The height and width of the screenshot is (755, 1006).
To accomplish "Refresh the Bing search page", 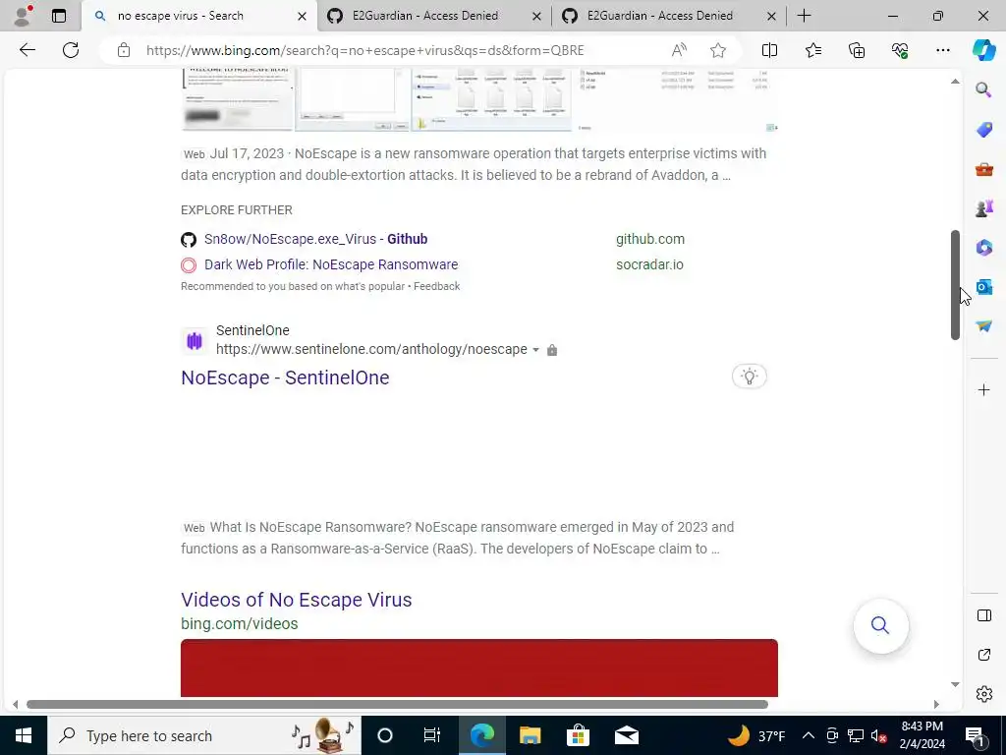I will [x=71, y=50].
